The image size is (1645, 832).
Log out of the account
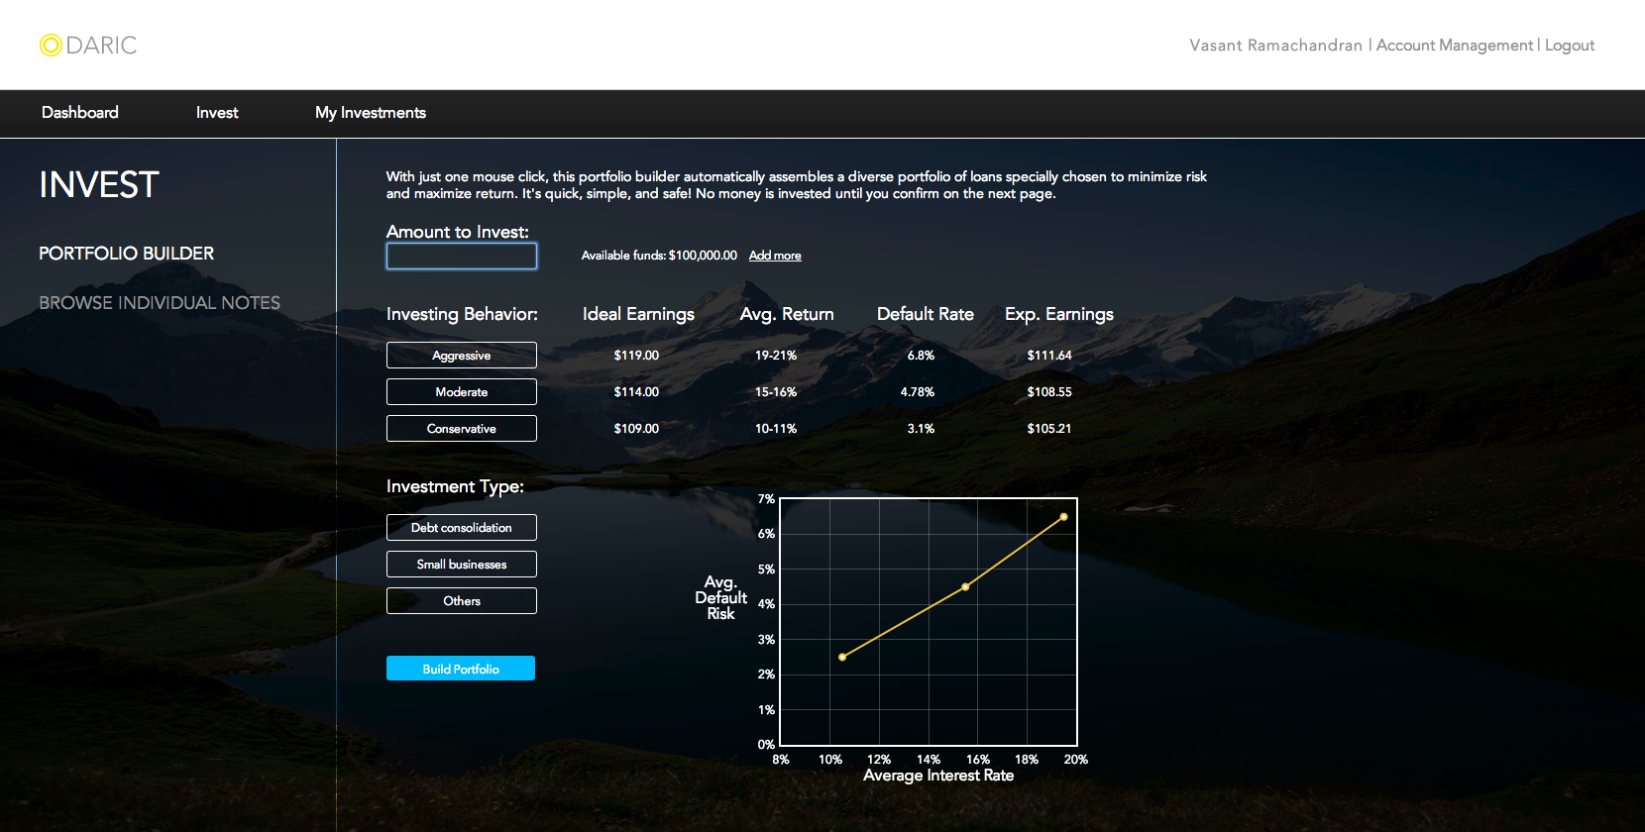coord(1570,46)
